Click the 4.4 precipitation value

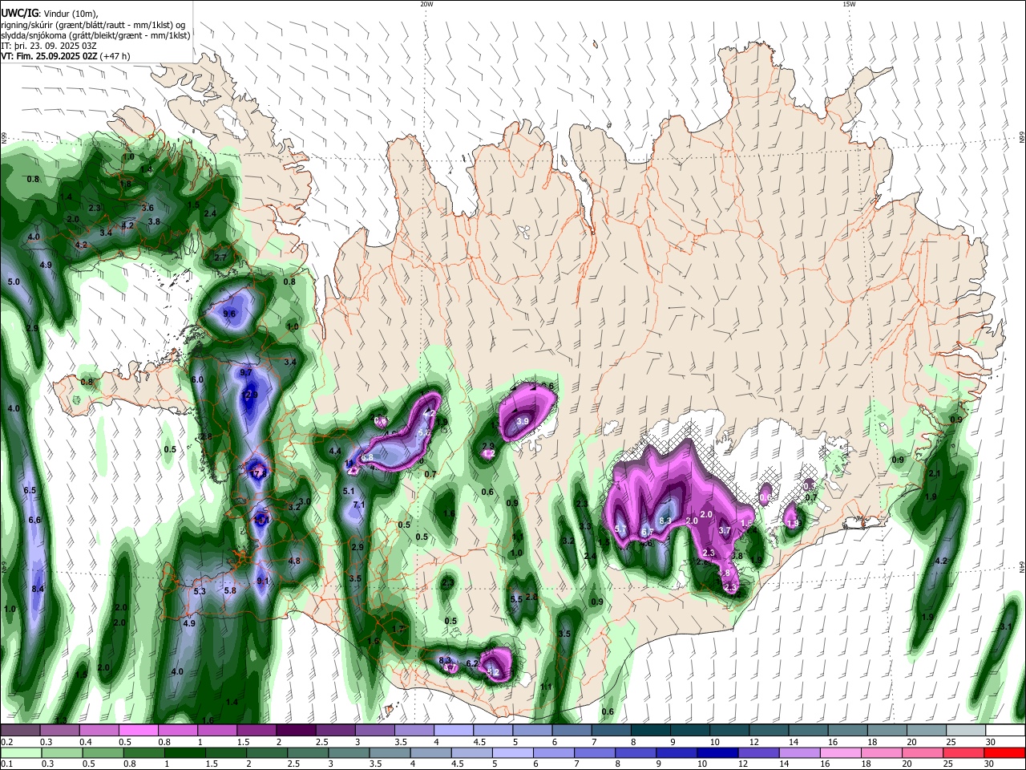click(335, 452)
